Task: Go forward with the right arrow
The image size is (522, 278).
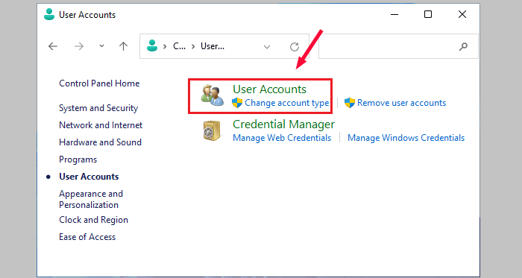Action: (x=79, y=46)
